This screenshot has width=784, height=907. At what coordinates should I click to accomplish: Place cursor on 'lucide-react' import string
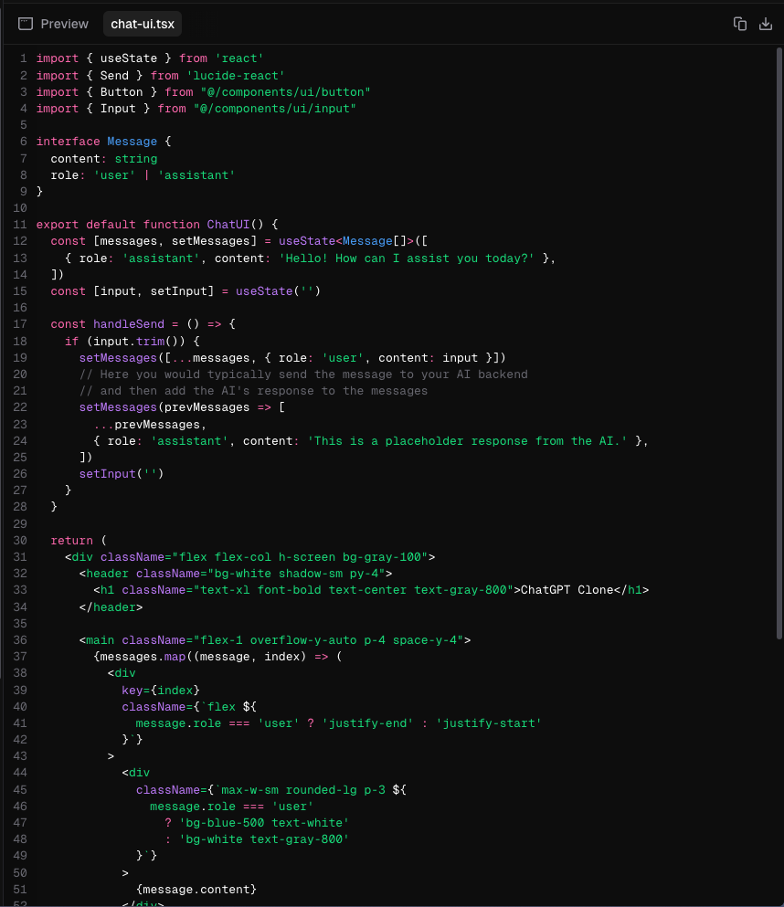[236, 76]
